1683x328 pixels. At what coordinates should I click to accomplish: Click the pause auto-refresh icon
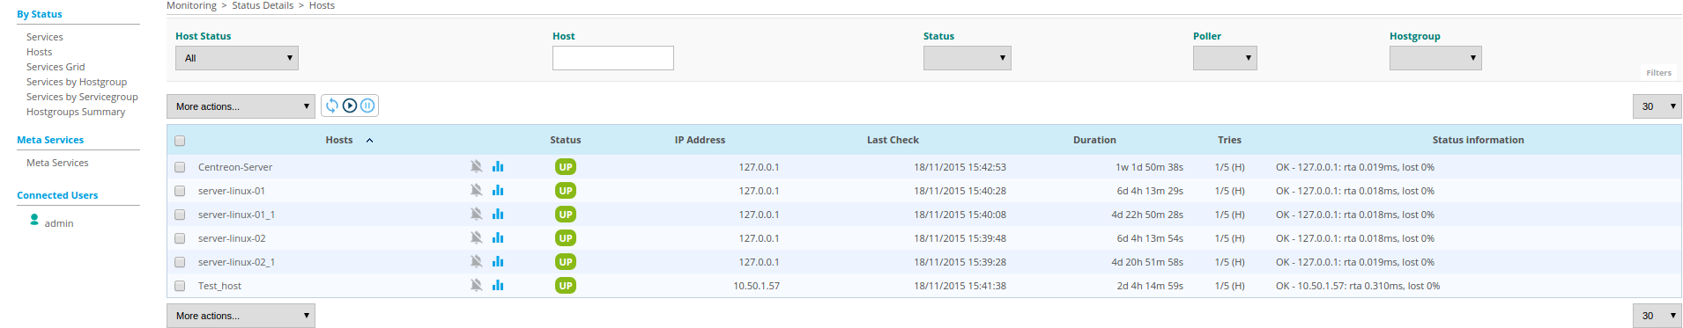pyautogui.click(x=367, y=106)
